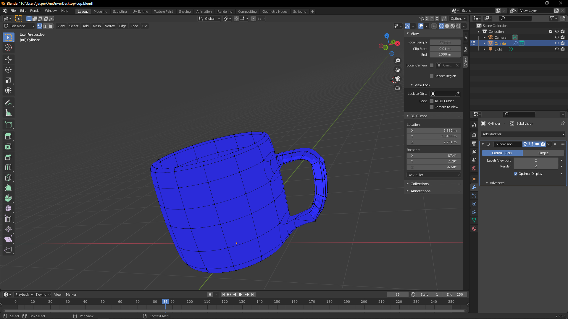The height and width of the screenshot is (319, 568).
Task: Choose the Loop Cut tool
Action: pos(8,167)
